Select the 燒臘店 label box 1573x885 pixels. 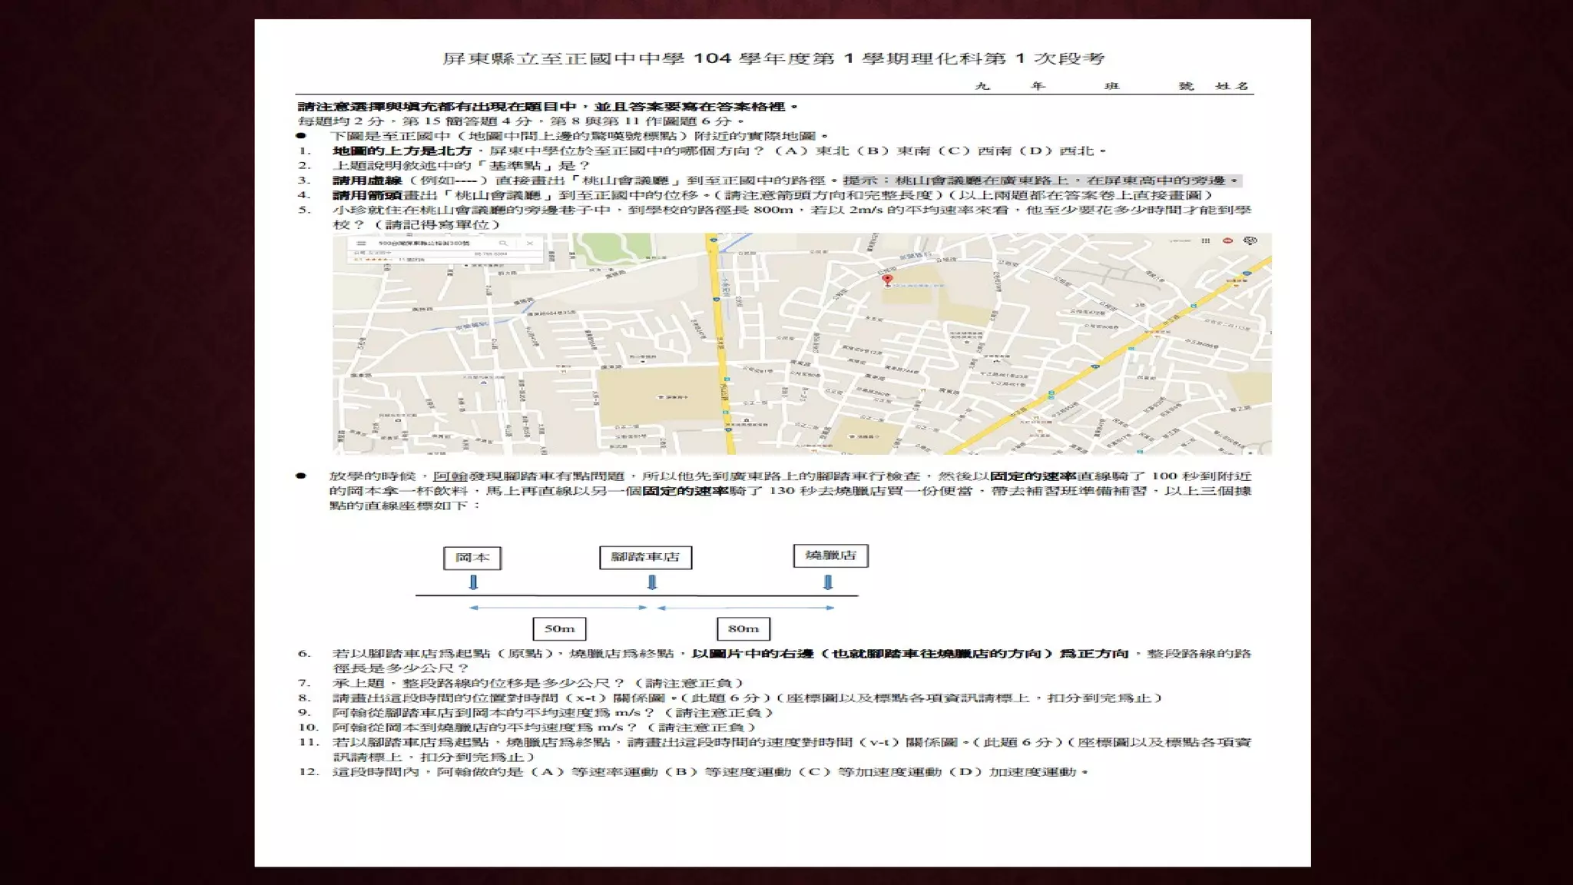pyautogui.click(x=830, y=555)
